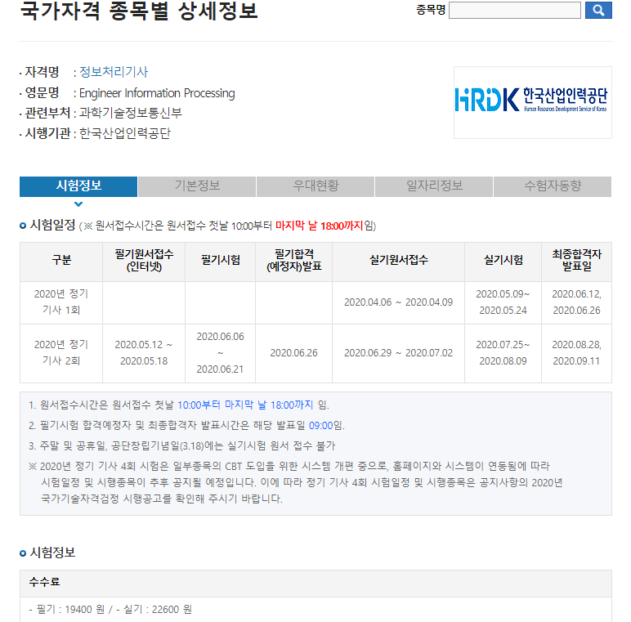Click the 실기원서접수 column header

pyautogui.click(x=398, y=262)
